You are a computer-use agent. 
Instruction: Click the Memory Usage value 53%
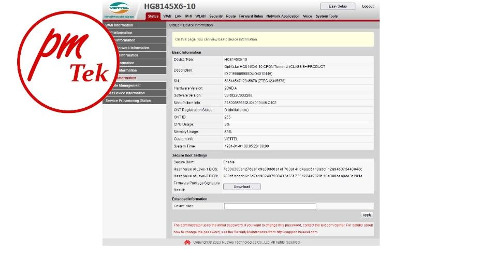(228, 132)
